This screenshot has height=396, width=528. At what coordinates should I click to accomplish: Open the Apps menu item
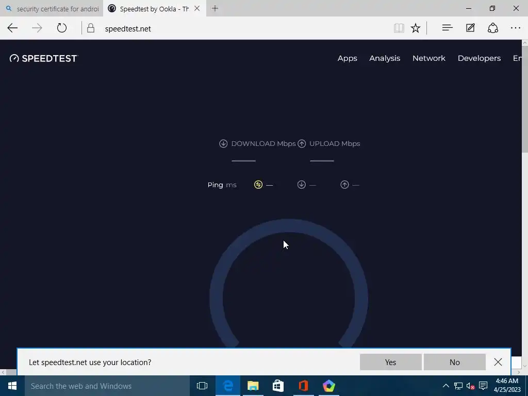[347, 58]
